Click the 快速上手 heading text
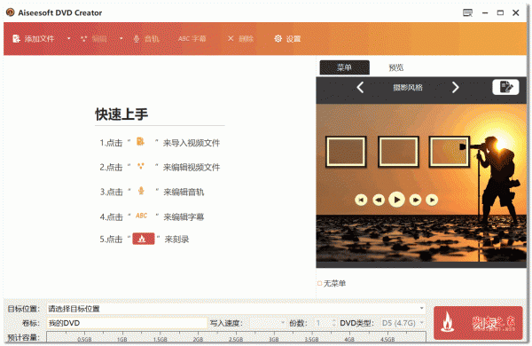532x346 pixels. click(x=121, y=114)
